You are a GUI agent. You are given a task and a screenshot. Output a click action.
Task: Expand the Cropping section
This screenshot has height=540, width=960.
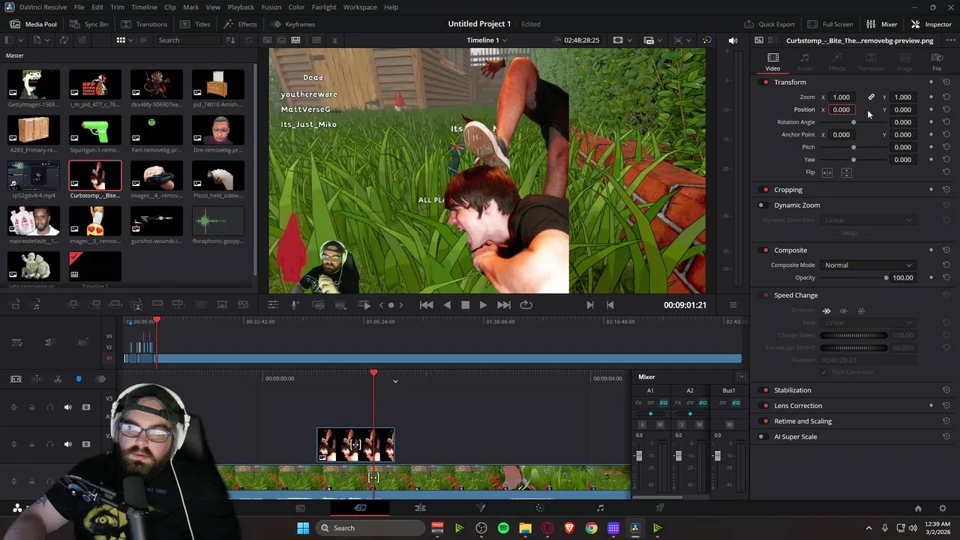click(788, 190)
